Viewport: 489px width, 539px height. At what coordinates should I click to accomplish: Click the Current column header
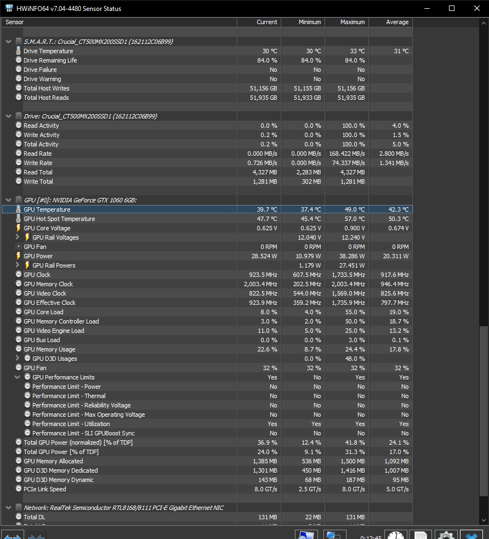point(259,22)
